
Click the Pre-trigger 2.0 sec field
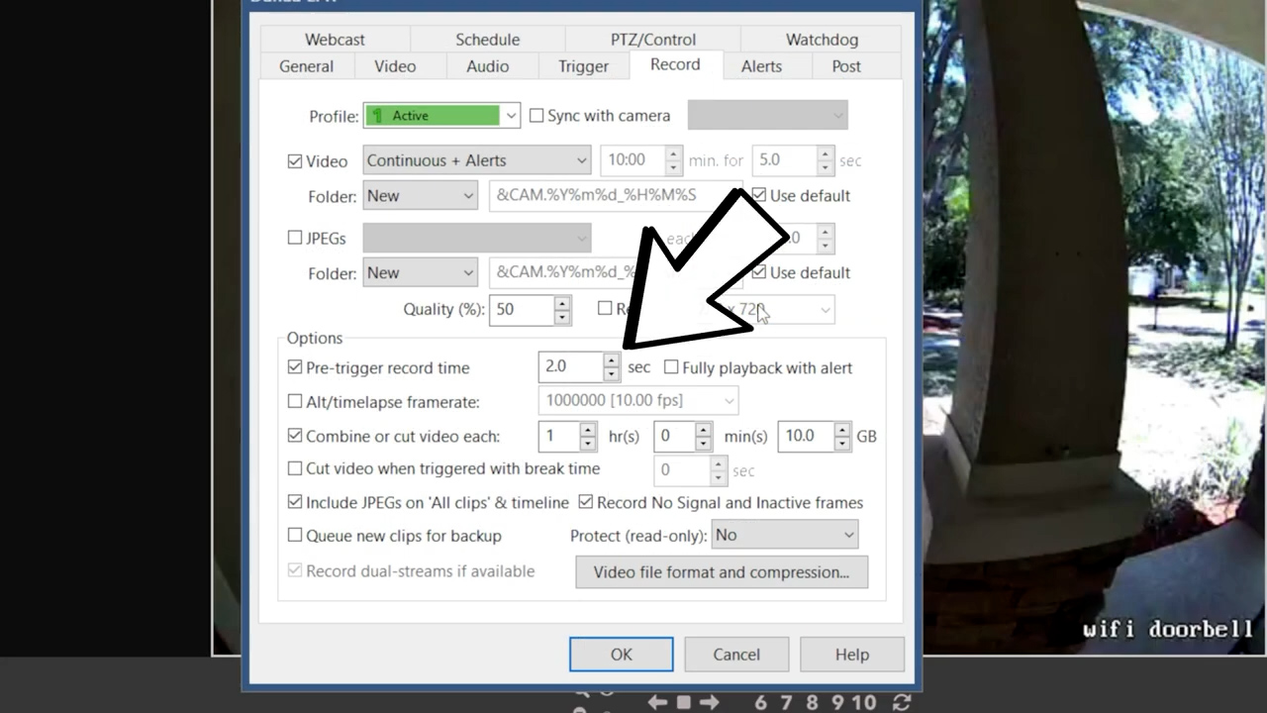571,367
